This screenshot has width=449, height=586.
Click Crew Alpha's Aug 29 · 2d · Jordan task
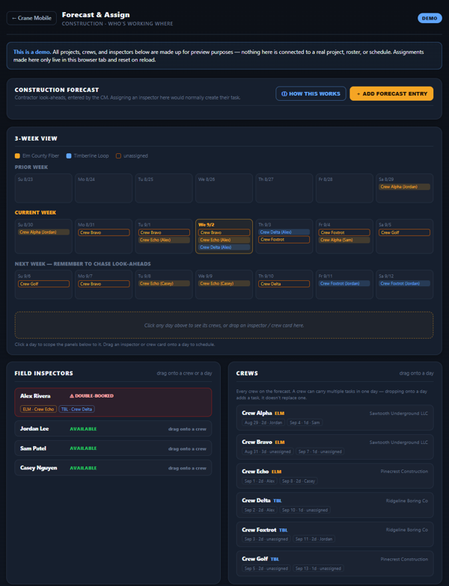click(x=263, y=423)
